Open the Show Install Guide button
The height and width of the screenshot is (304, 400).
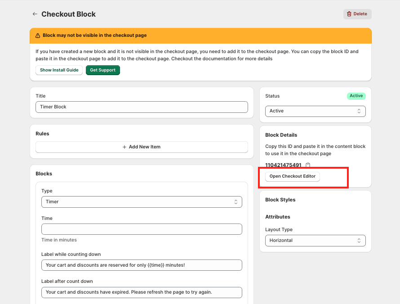click(59, 70)
